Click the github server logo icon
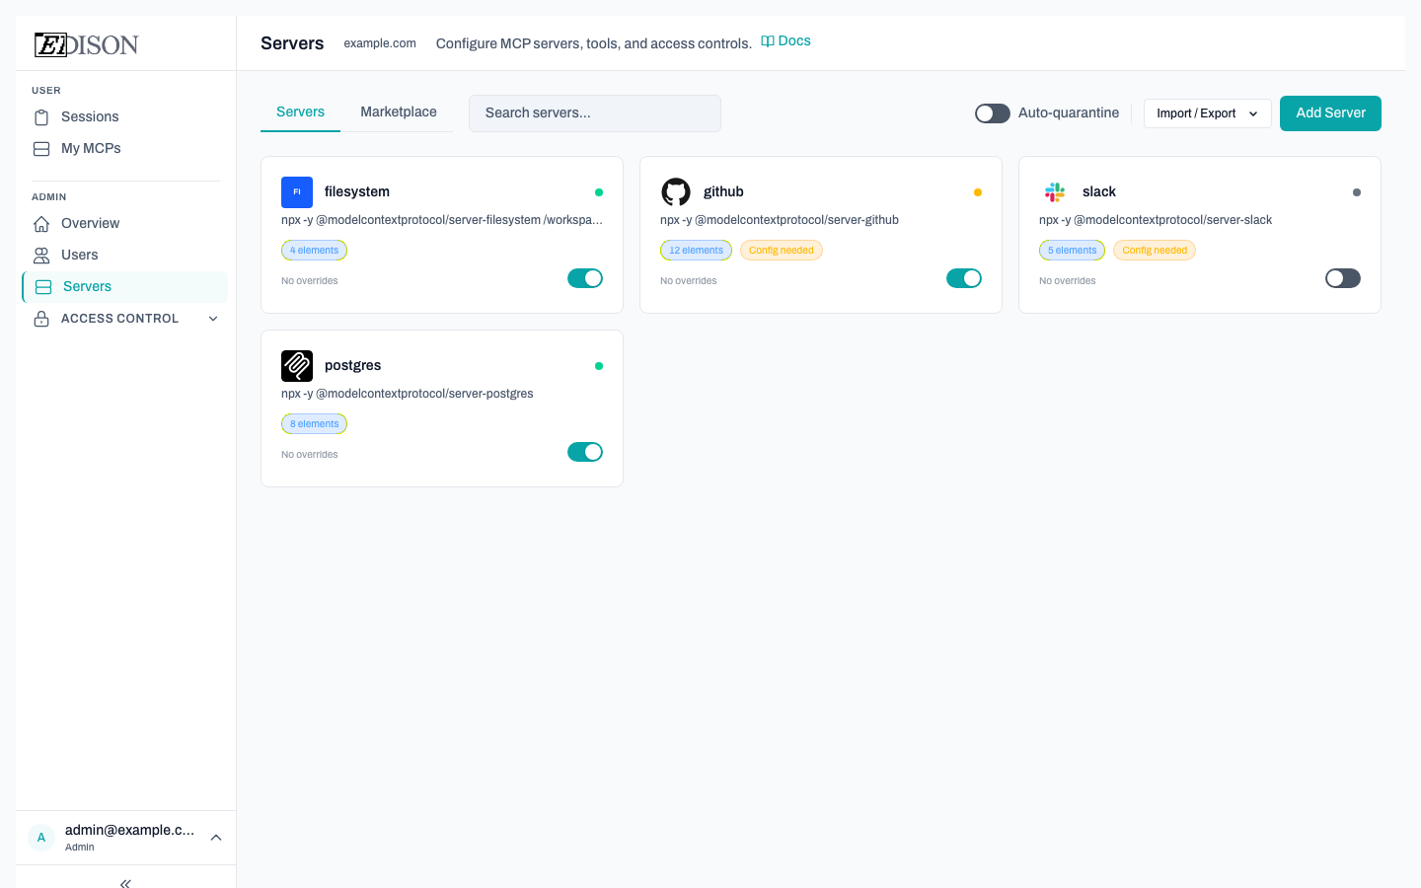The height and width of the screenshot is (888, 1421). [676, 191]
